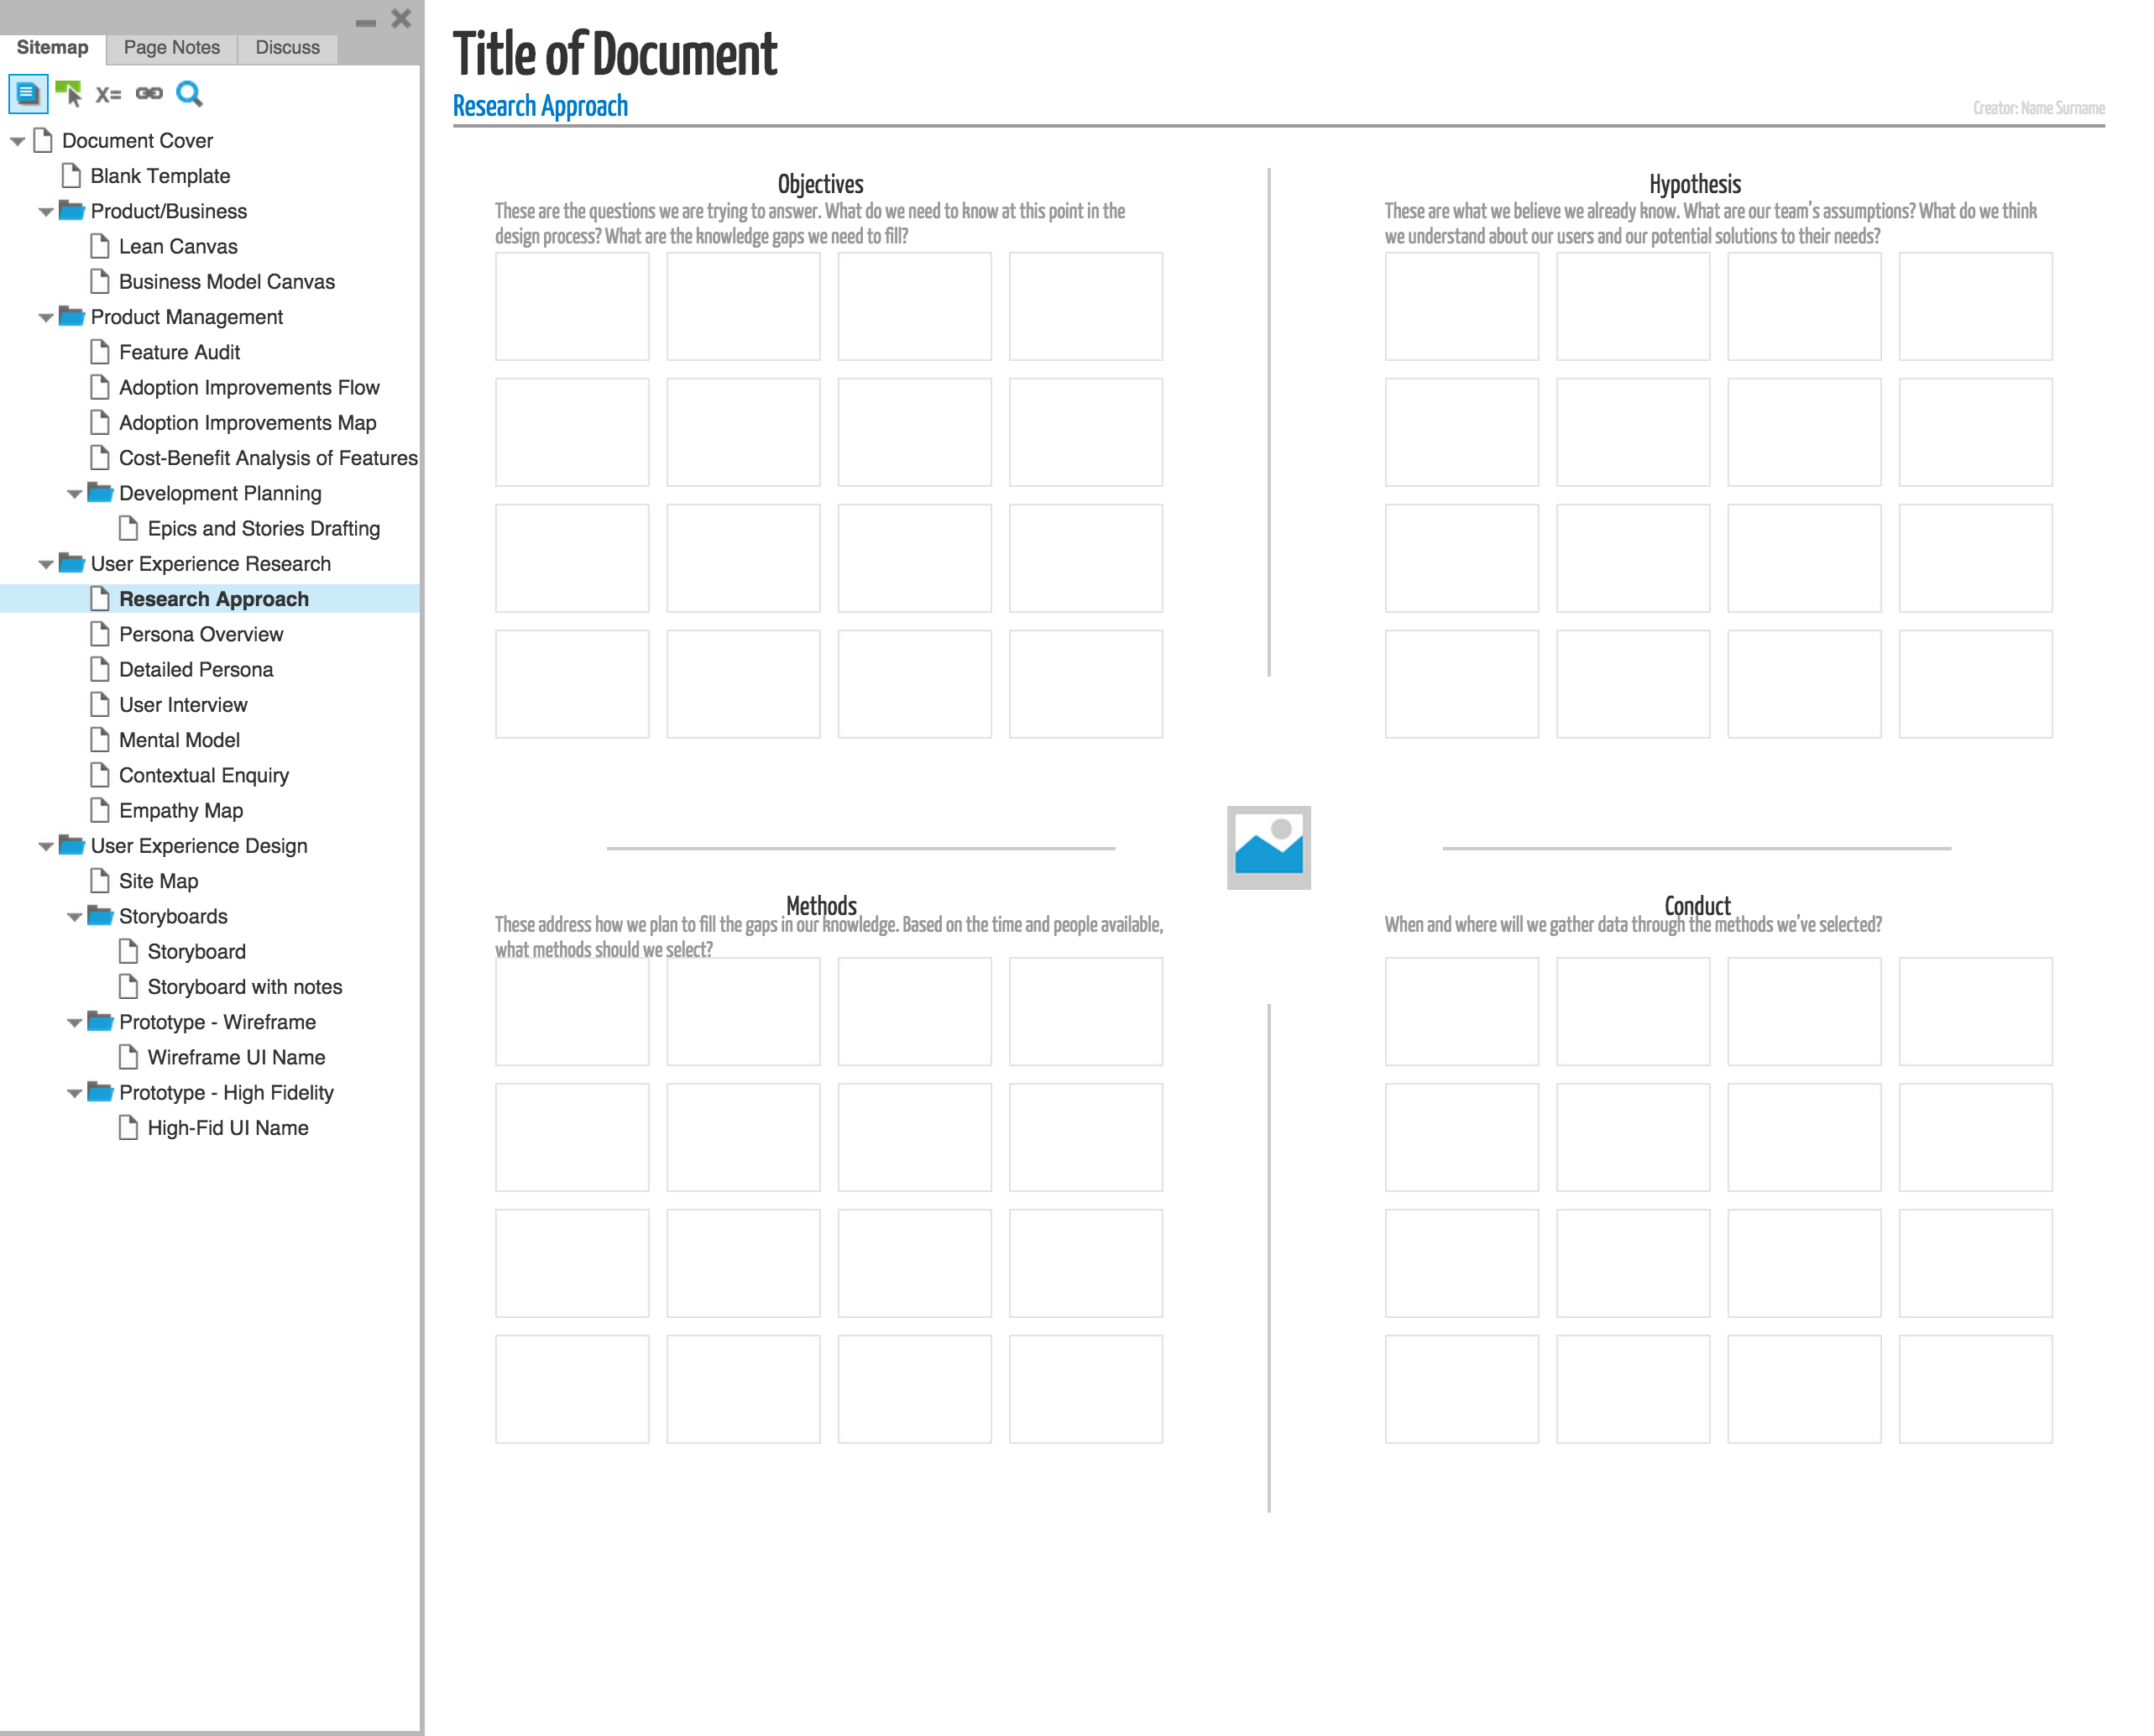2154x1736 pixels.
Task: Click the Feature Audit page icon
Action: [100, 352]
